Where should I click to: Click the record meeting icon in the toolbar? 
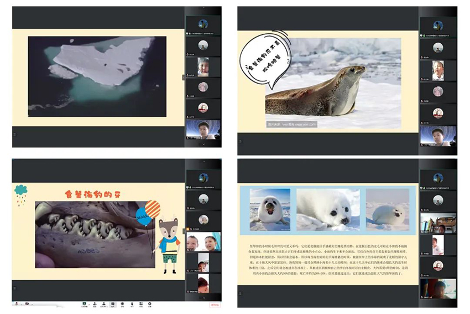point(123,303)
